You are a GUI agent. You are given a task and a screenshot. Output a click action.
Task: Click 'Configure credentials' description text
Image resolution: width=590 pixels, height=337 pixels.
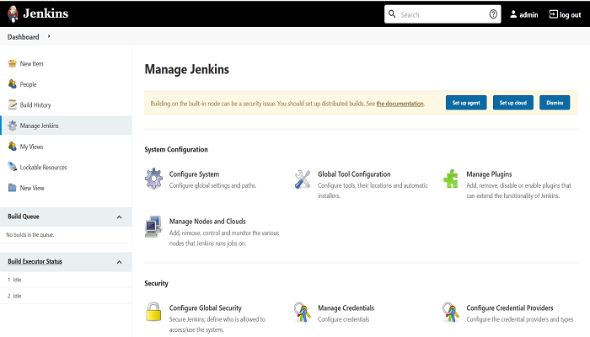[344, 319]
